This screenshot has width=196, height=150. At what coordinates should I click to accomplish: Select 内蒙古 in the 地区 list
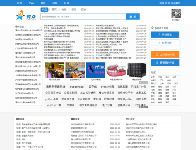[x=153, y=80]
